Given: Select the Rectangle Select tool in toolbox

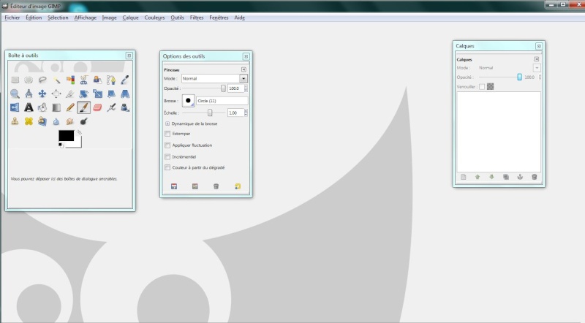Looking at the screenshot, I should coord(15,80).
